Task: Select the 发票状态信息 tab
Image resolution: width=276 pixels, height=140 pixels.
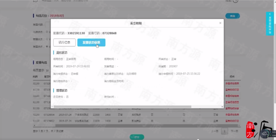Action: click(91, 43)
